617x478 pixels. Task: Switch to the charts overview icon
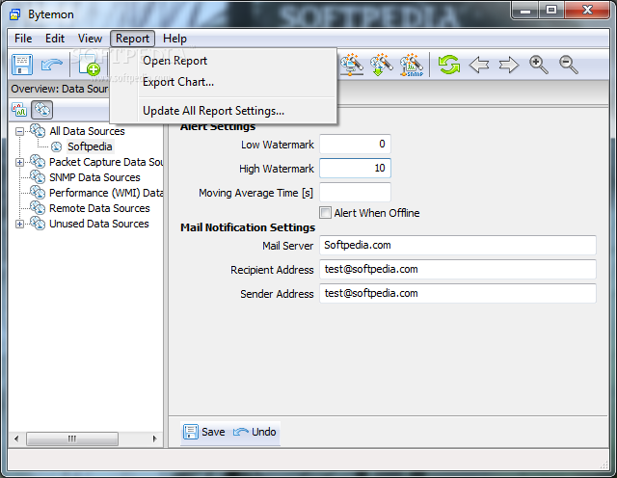pos(19,110)
